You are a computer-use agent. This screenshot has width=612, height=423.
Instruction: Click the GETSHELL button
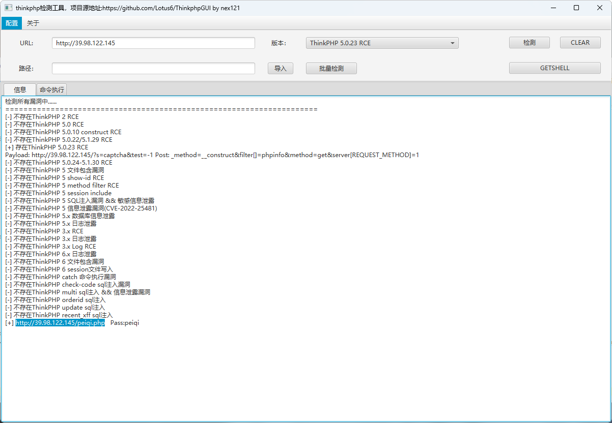click(555, 68)
